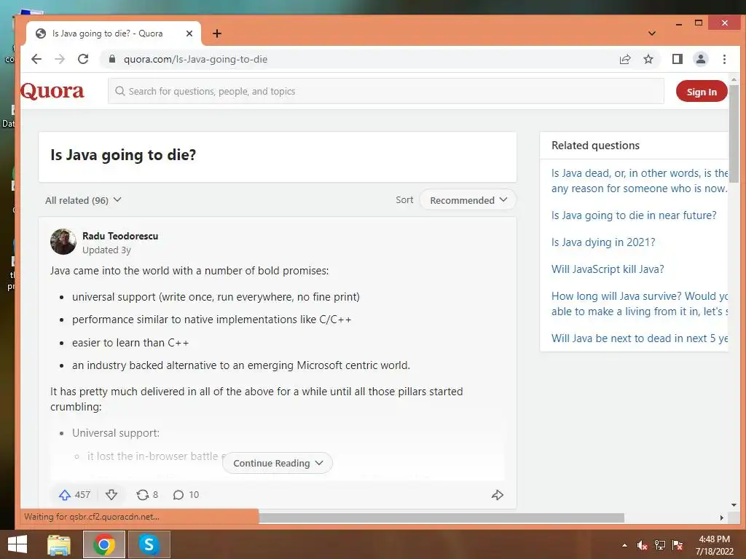Click the vertical scrollbar thumb
Viewport: 746px width, 559px height.
point(734,133)
